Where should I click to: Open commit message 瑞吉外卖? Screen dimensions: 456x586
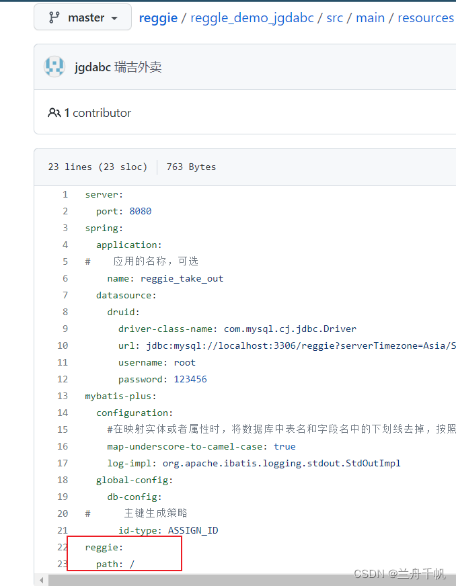pos(138,67)
